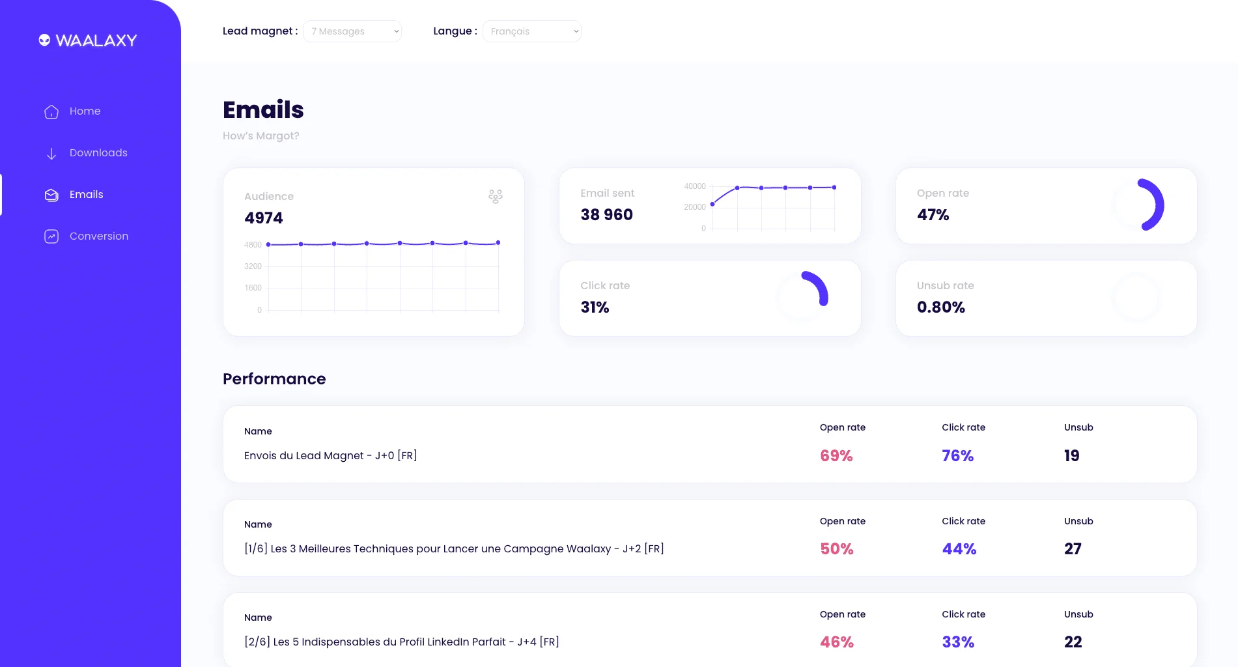1238x667 pixels.
Task: Expand the Langue dropdown set to Français
Action: pyautogui.click(x=532, y=31)
